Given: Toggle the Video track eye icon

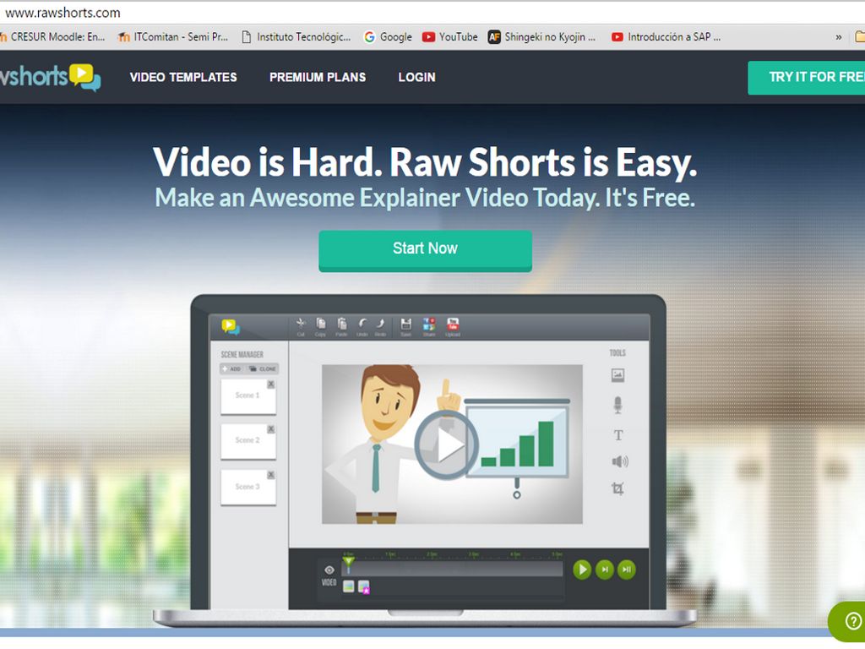Looking at the screenshot, I should click(x=329, y=570).
